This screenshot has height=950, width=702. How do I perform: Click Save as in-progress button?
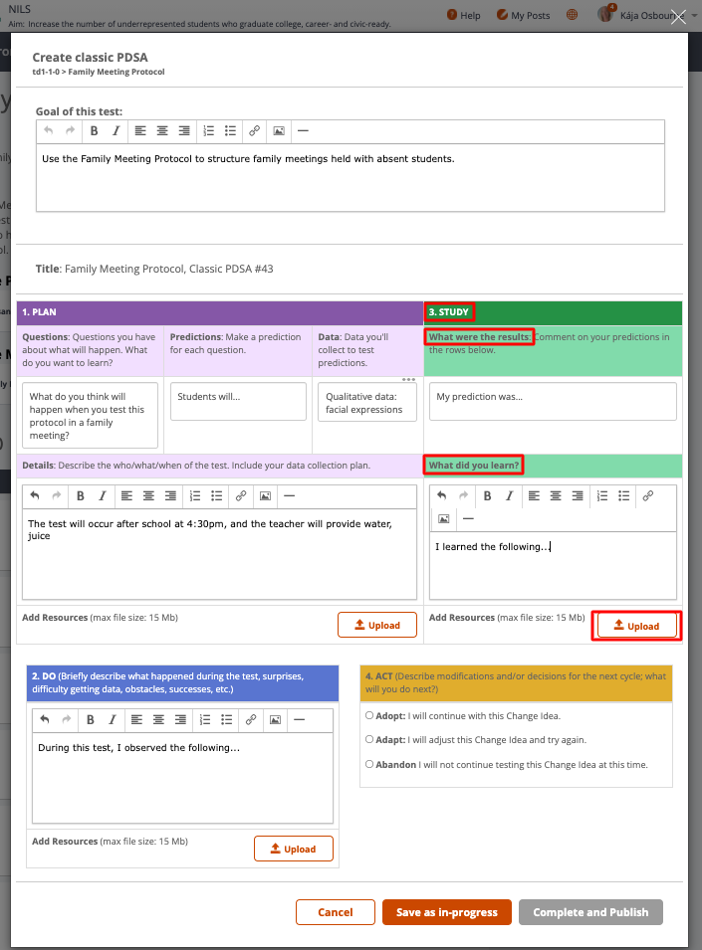(447, 912)
